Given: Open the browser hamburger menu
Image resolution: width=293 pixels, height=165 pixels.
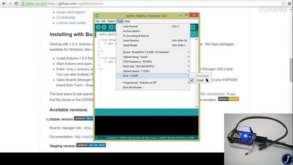Looking at the screenshot, I should point(289,4).
